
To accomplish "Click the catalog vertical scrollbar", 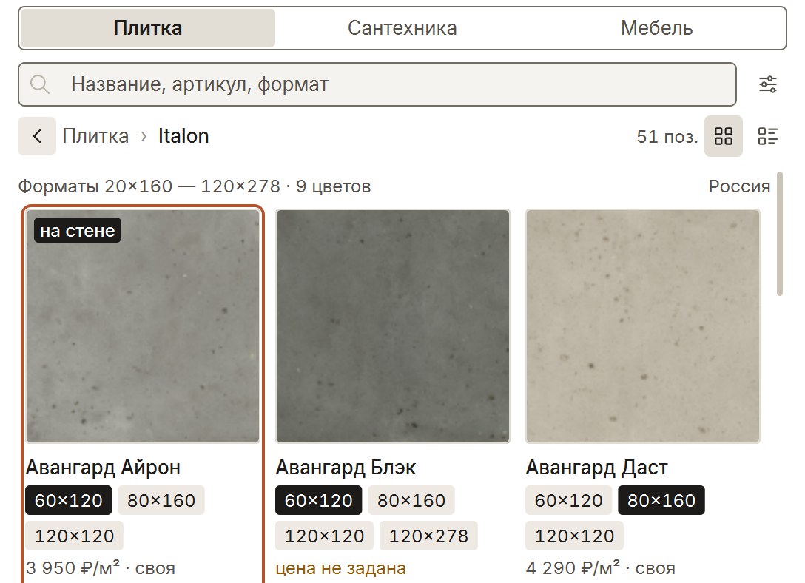I will coord(780,234).
